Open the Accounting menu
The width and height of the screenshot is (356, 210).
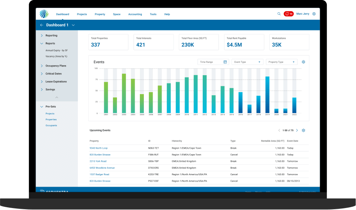(135, 14)
